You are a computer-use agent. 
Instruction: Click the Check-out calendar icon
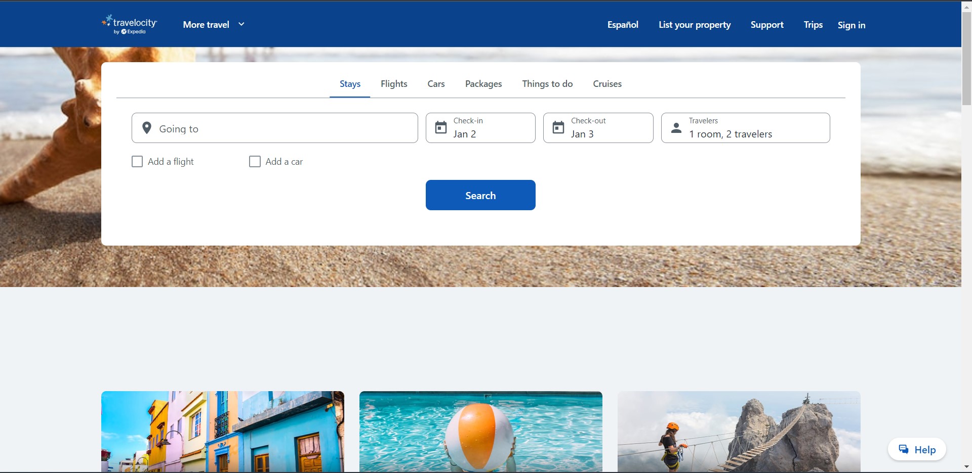tap(558, 128)
